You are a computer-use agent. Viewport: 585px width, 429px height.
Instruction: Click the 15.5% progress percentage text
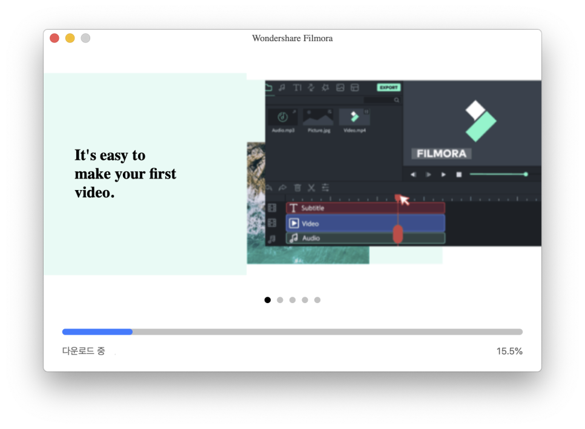click(x=509, y=351)
